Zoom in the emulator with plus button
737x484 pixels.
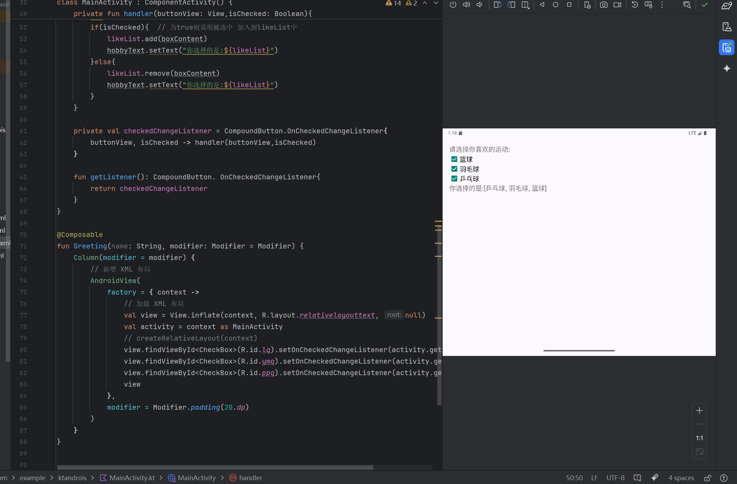(x=699, y=411)
